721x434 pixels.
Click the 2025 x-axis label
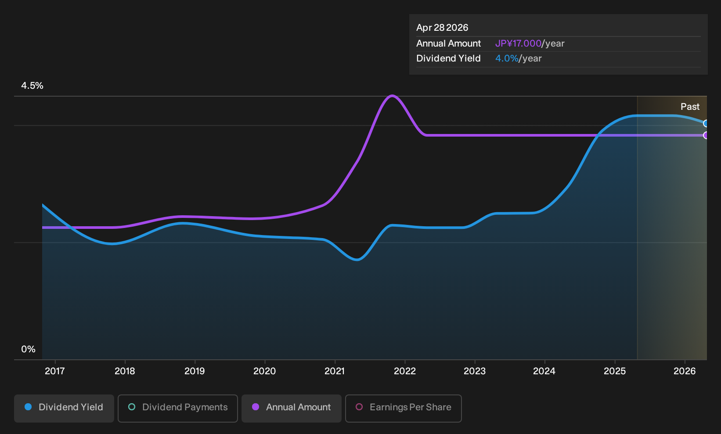coord(615,371)
